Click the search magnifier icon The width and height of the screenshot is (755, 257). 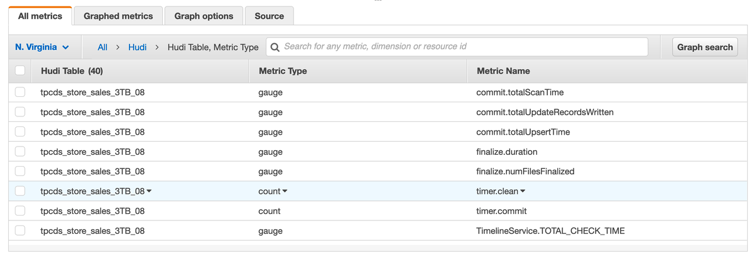(x=274, y=47)
